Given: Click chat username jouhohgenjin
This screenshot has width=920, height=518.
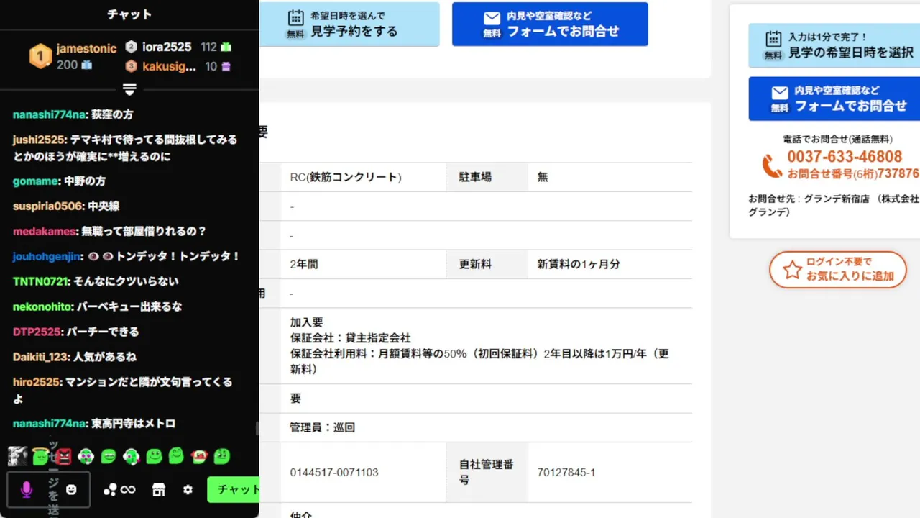Looking at the screenshot, I should coord(46,256).
